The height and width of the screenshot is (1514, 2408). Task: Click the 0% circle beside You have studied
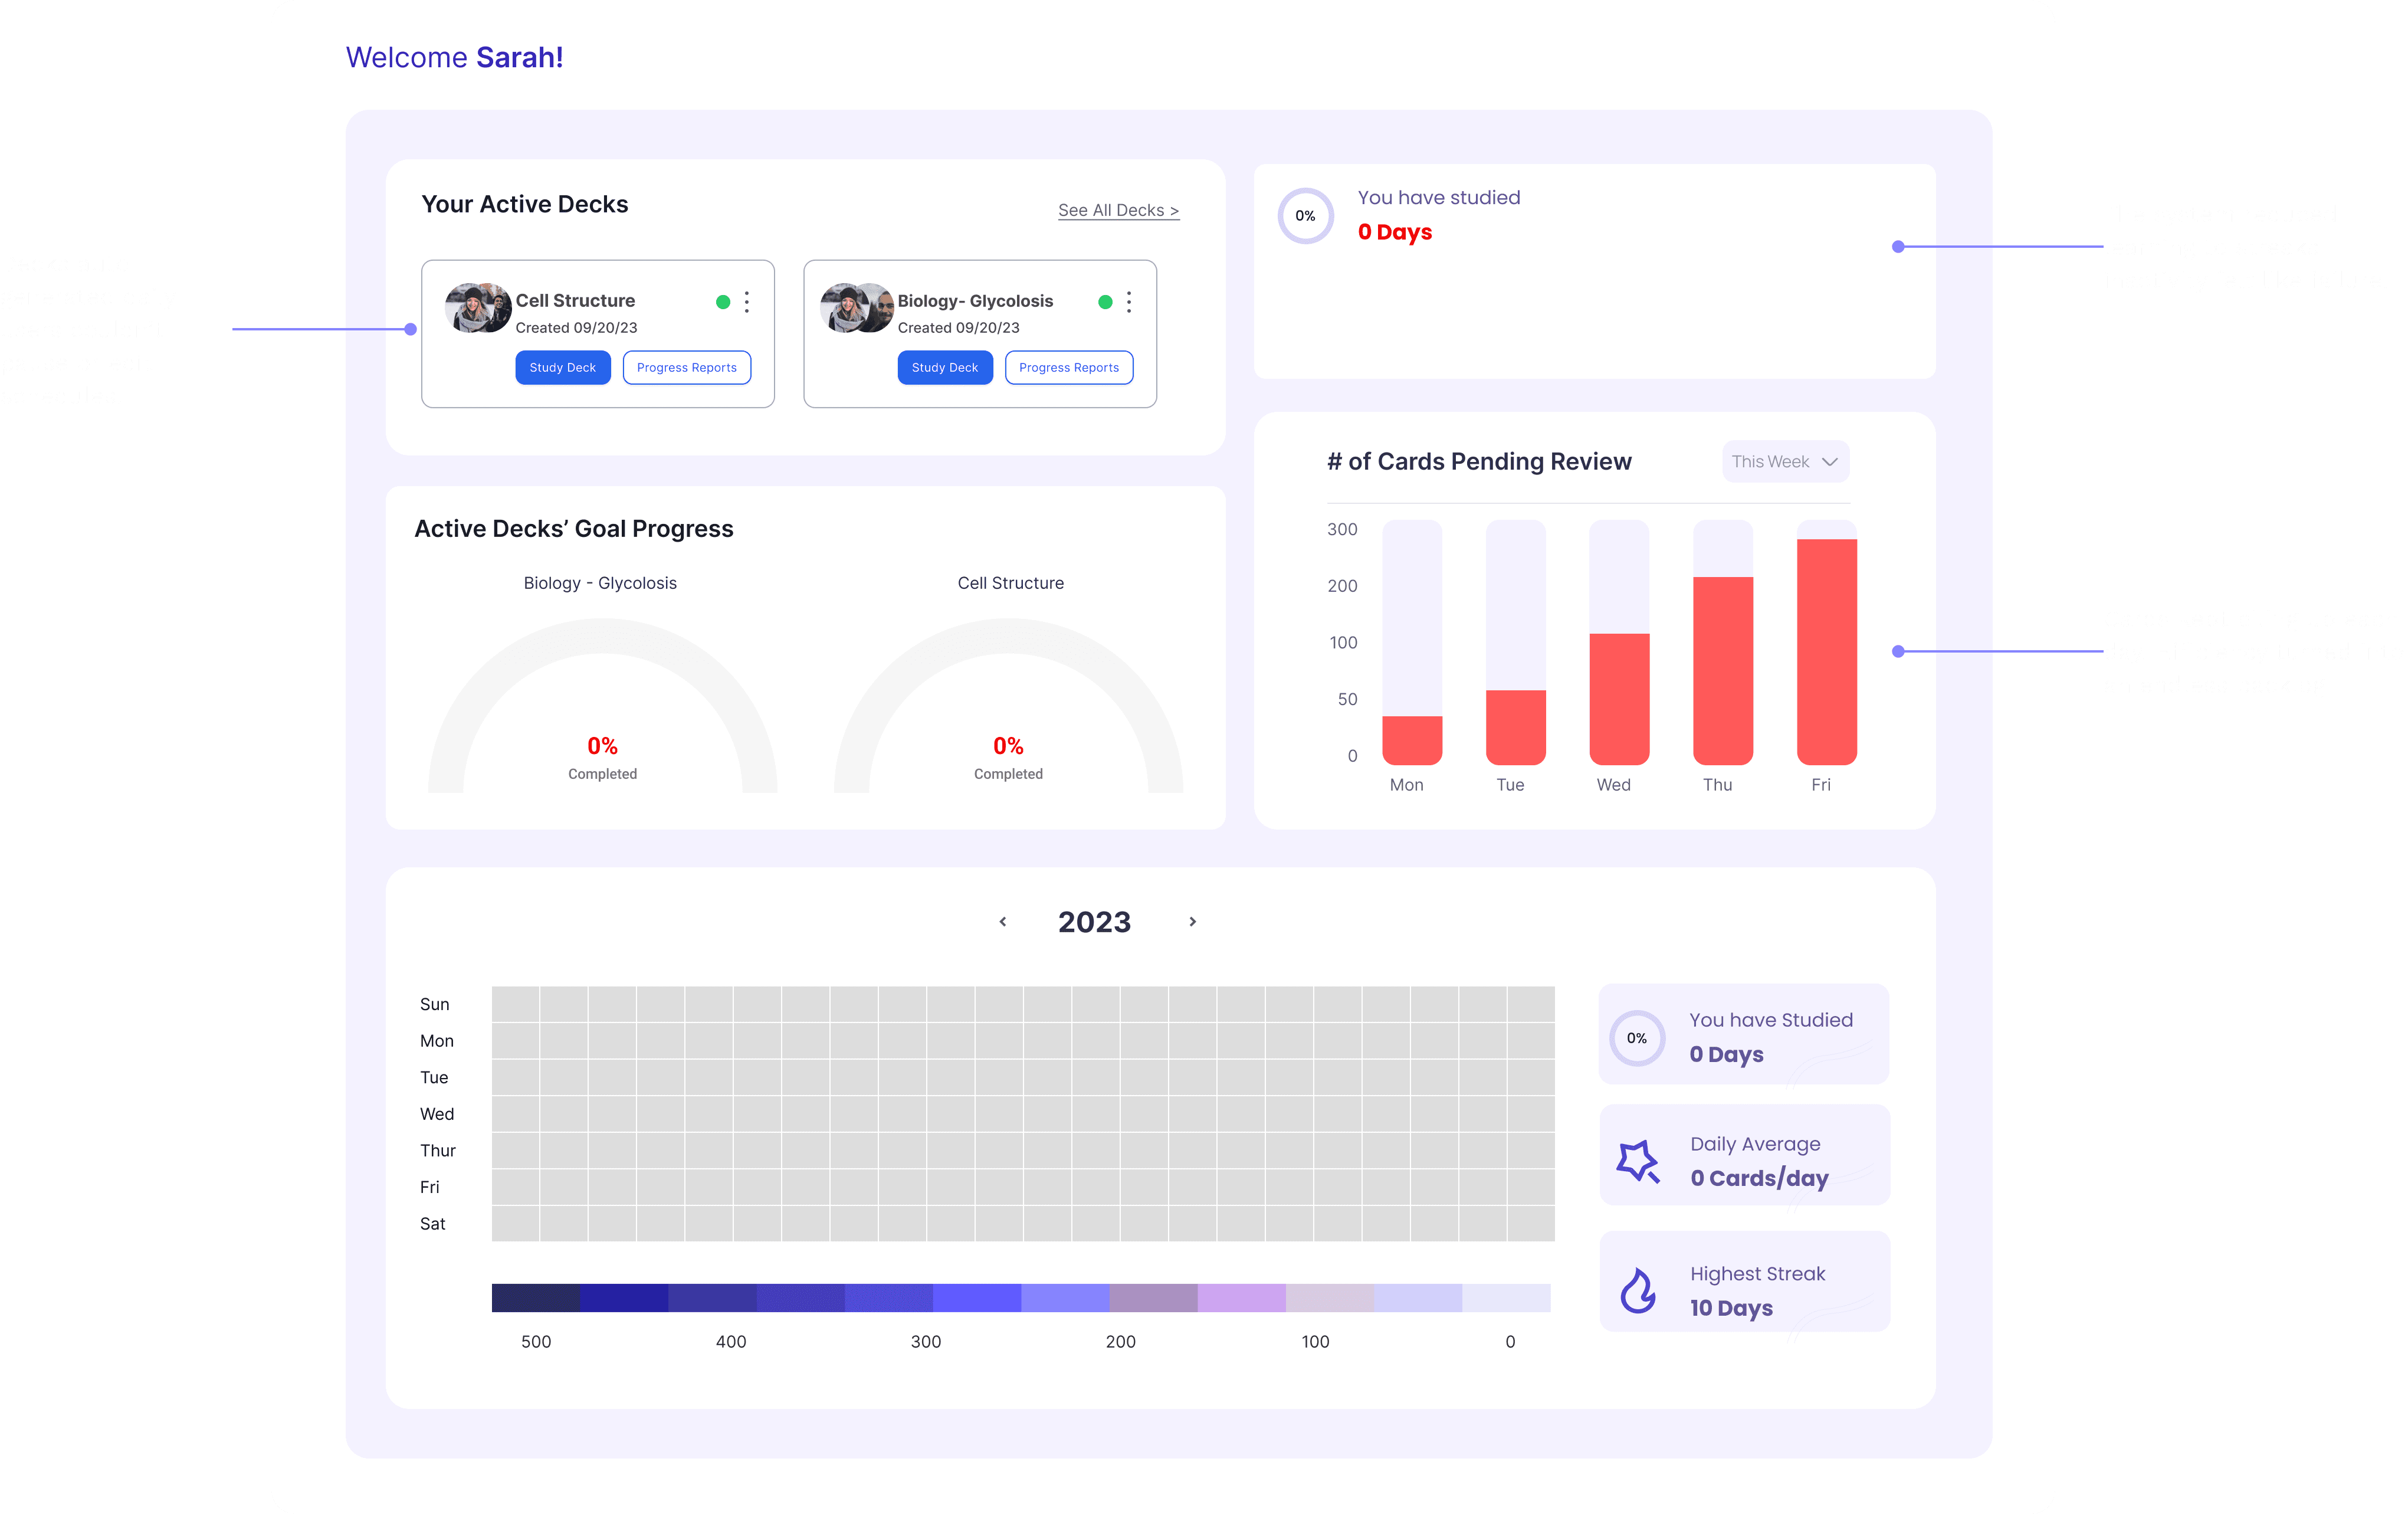[x=1305, y=216]
